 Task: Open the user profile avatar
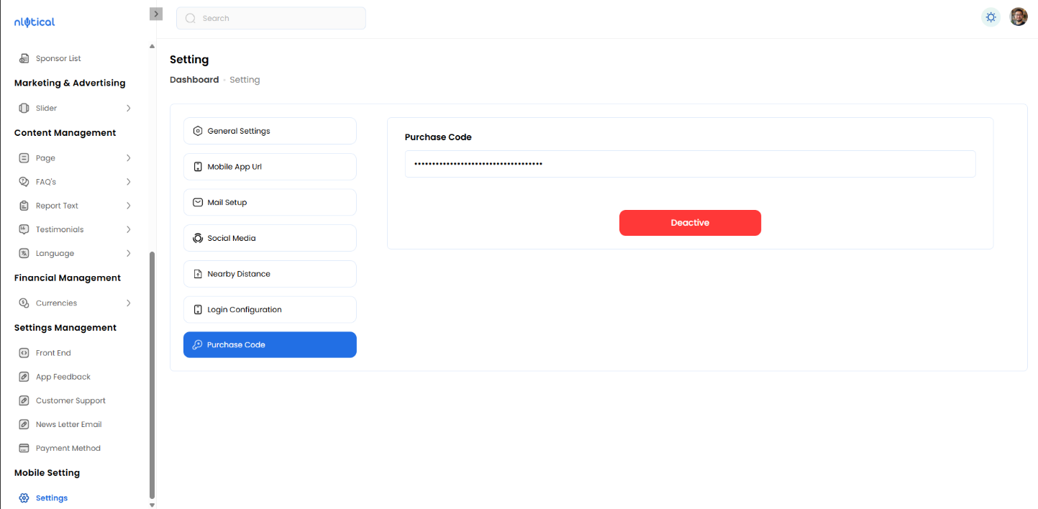(x=1018, y=17)
